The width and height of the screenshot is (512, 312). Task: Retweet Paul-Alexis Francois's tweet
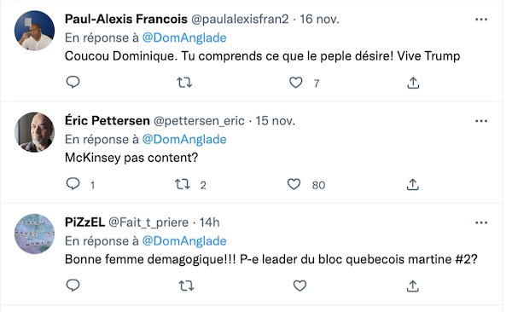[184, 83]
